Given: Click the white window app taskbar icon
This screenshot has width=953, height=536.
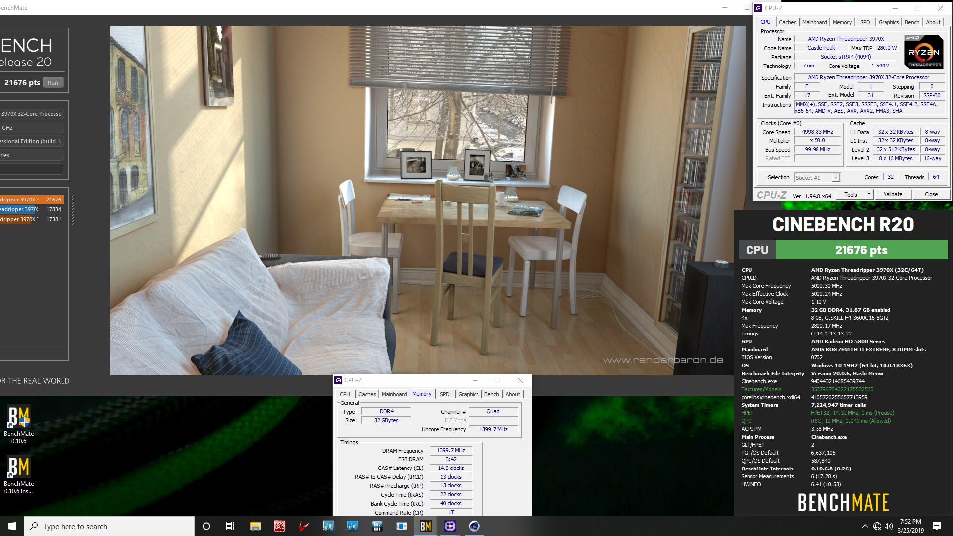Looking at the screenshot, I should 401,526.
